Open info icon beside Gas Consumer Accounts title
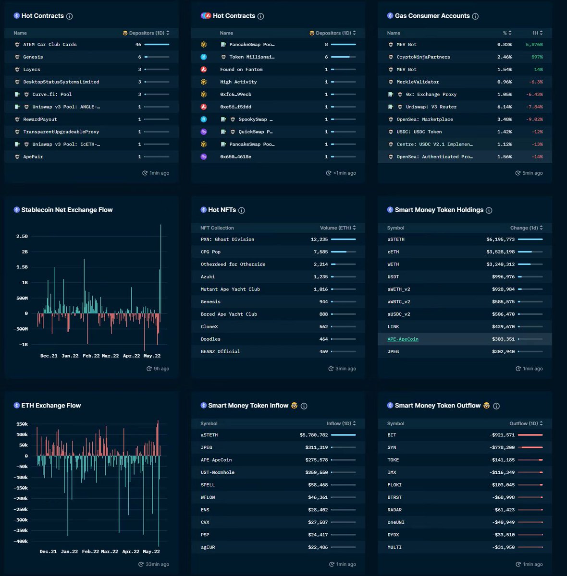Viewport: 567px width, 576px height. tap(475, 16)
